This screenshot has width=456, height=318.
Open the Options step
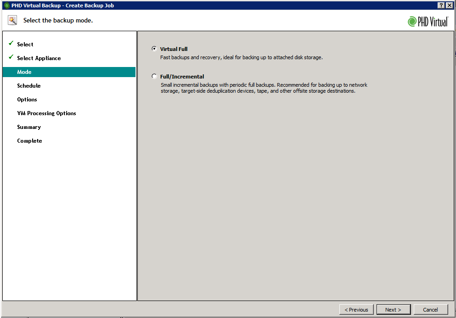pos(27,100)
